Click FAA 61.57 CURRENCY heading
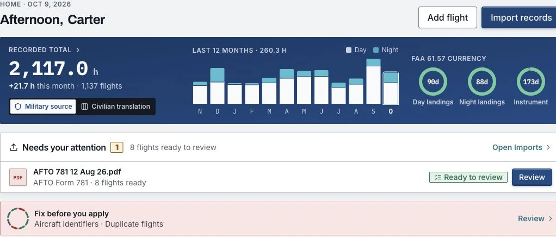 tap(449, 59)
